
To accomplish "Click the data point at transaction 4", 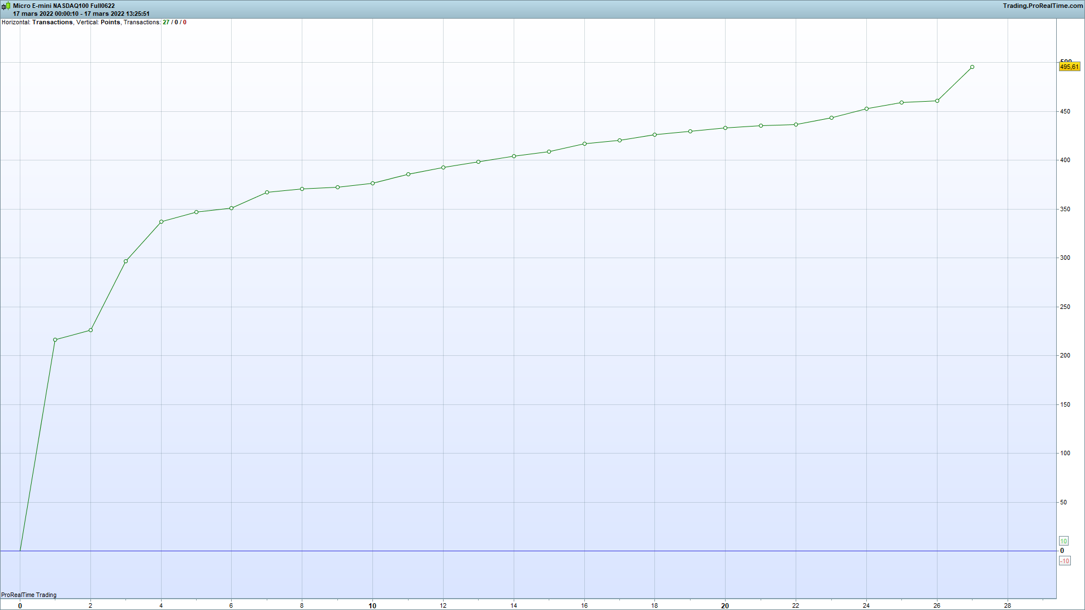I will click(x=161, y=222).
